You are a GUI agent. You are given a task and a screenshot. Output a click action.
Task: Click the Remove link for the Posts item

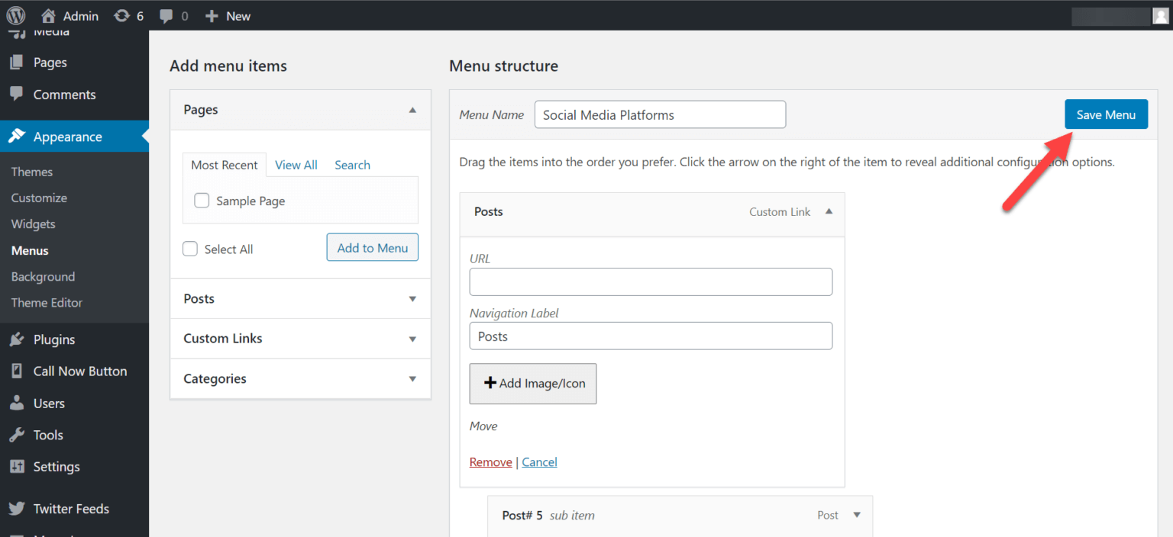point(490,461)
